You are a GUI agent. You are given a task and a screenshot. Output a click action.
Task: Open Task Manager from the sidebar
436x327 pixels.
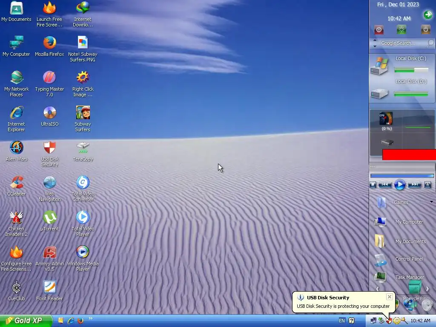(399, 277)
